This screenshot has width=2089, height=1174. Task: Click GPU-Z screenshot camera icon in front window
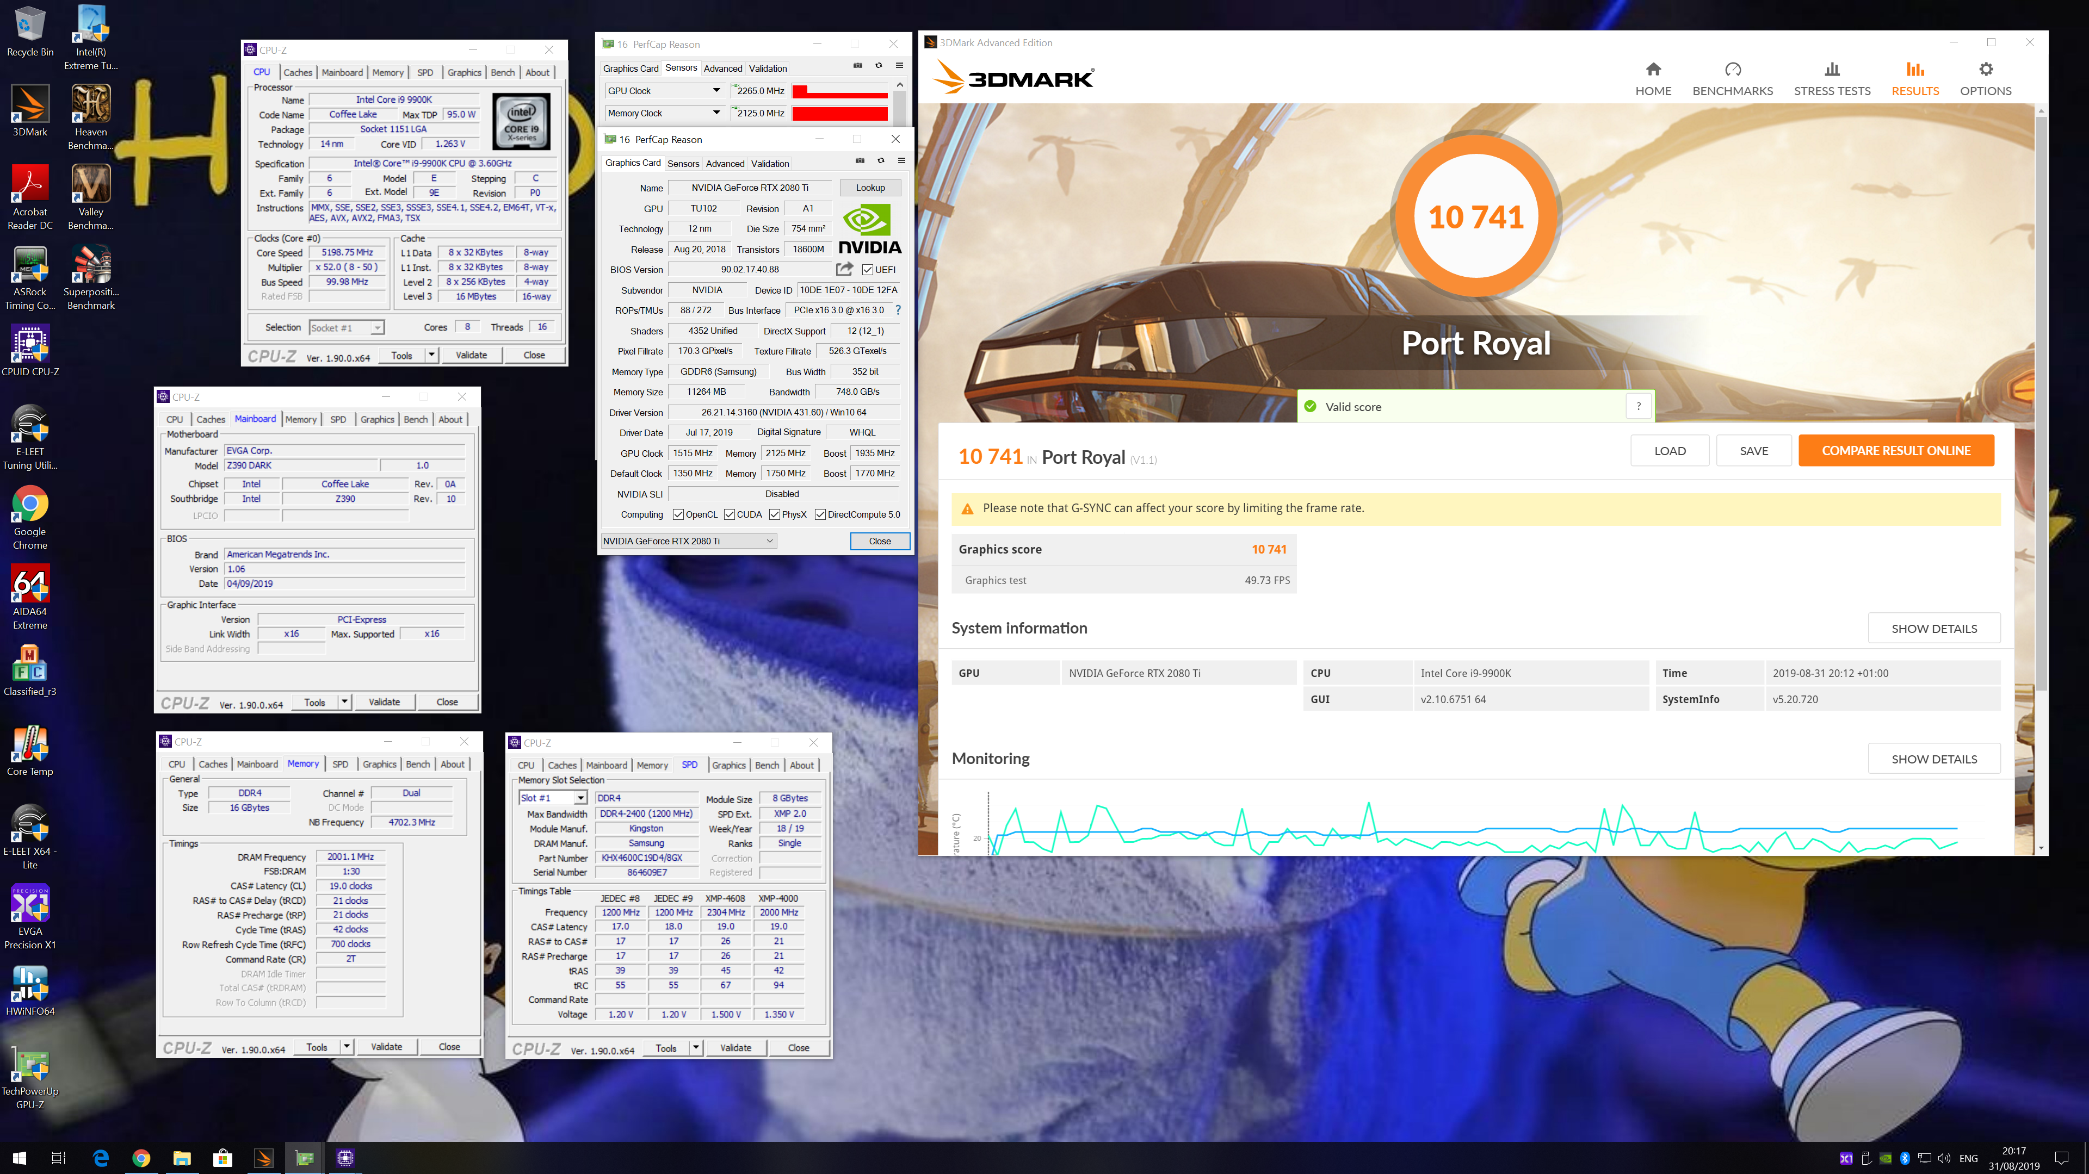[860, 160]
